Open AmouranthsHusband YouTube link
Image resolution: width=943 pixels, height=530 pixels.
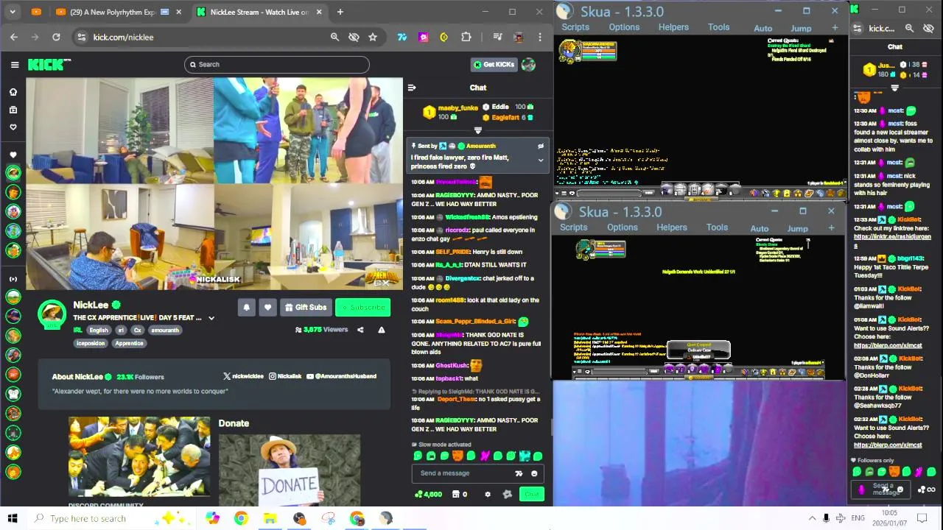pos(341,376)
